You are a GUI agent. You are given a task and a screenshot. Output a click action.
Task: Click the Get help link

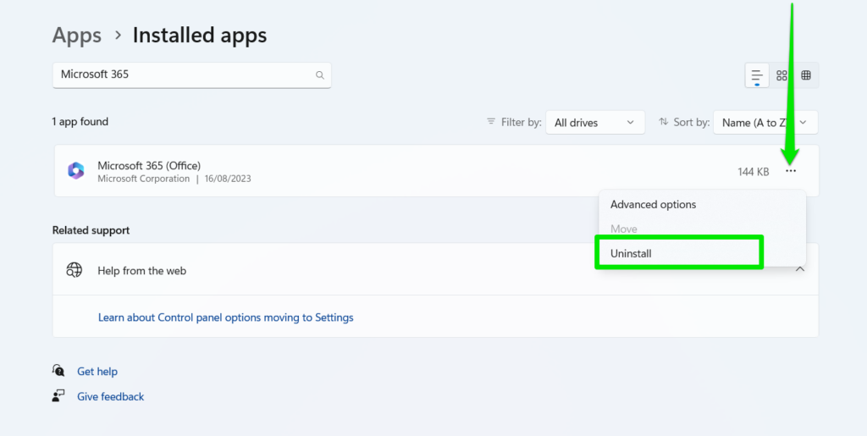(97, 372)
